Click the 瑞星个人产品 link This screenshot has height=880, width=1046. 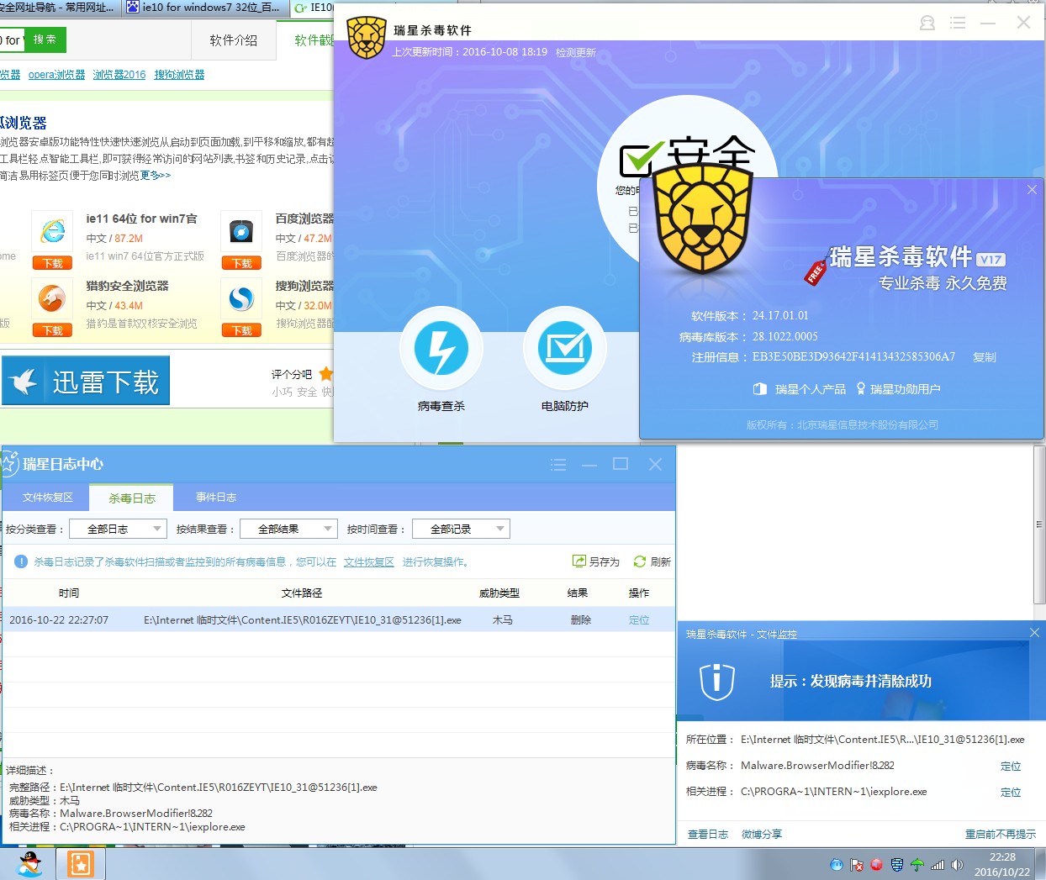800,389
